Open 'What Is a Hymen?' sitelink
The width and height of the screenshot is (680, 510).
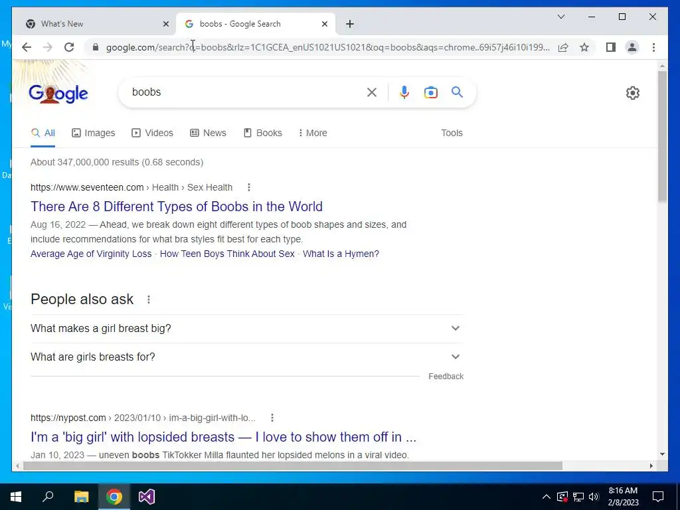341,254
